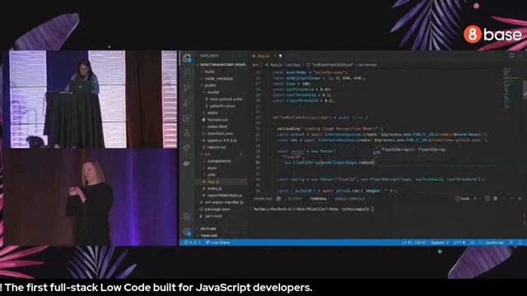Expand the node_modules folder

[218, 78]
